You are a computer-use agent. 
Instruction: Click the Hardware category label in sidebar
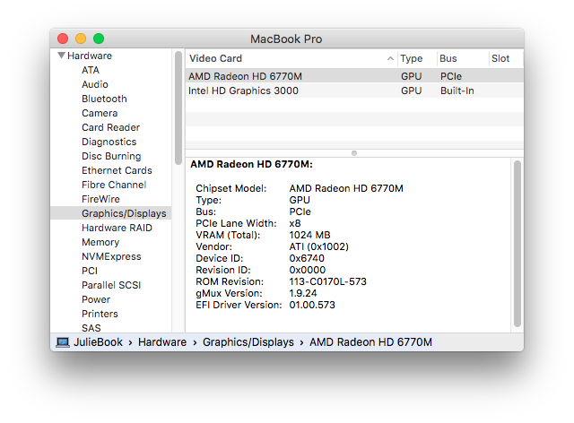coord(90,56)
